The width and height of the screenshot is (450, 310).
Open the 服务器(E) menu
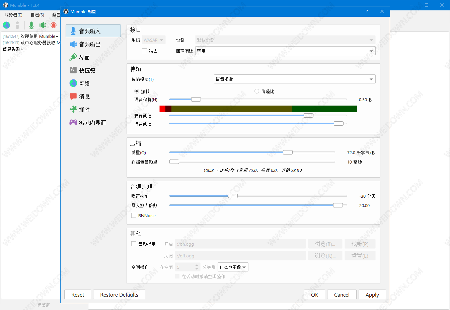click(x=13, y=15)
